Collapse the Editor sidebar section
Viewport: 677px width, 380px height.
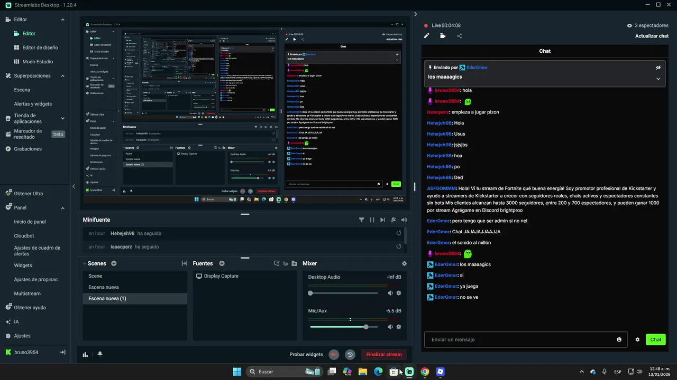62,20
